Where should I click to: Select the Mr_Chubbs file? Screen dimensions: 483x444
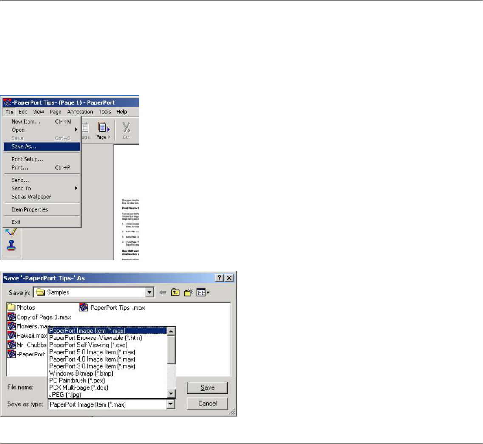pyautogui.click(x=27, y=345)
